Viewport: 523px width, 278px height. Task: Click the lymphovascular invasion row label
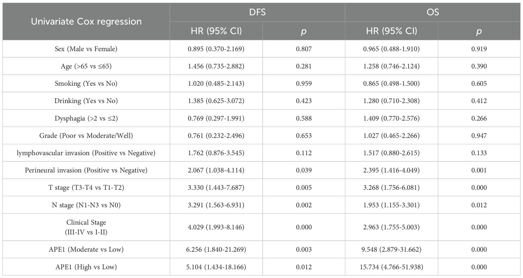pyautogui.click(x=86, y=153)
